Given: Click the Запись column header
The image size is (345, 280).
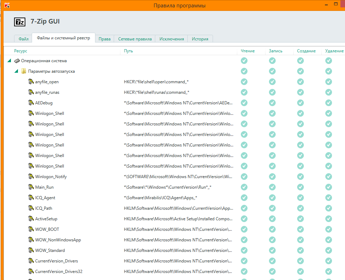Looking at the screenshot, I should coord(275,51).
